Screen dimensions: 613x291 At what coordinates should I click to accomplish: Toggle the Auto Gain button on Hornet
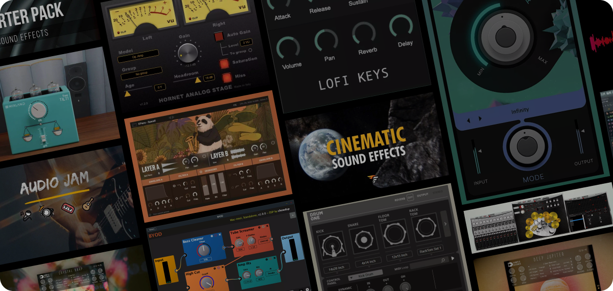coord(219,36)
